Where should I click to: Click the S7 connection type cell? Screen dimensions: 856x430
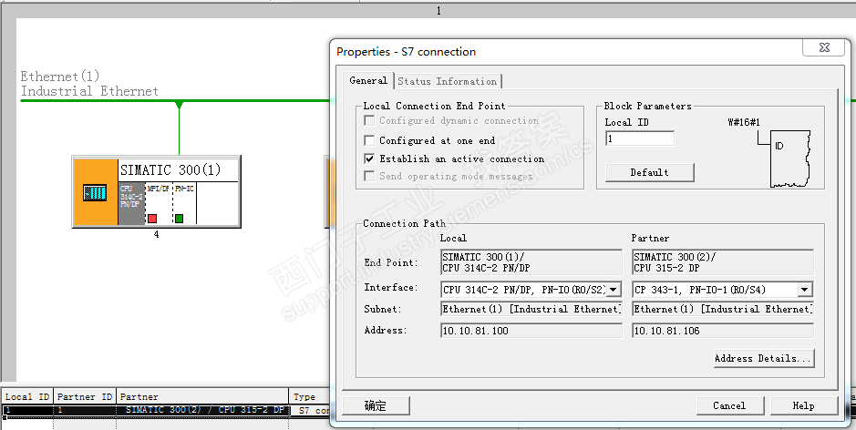click(310, 410)
